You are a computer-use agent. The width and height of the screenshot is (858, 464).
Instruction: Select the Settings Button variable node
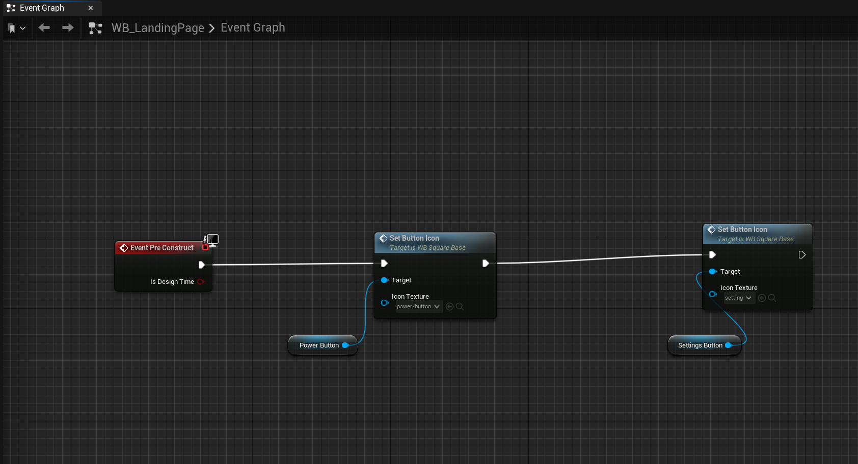[x=705, y=345]
